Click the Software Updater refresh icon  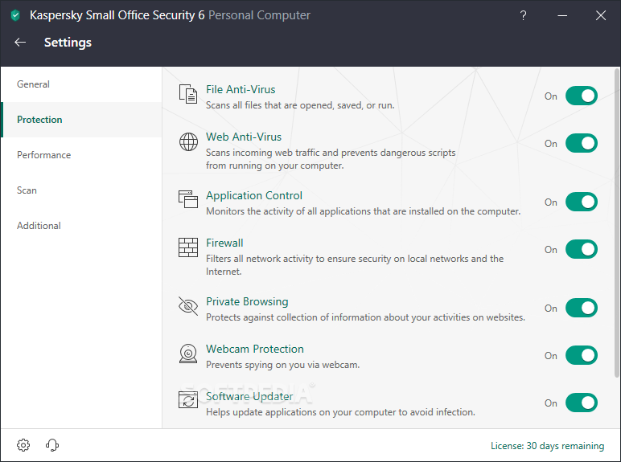tap(188, 399)
